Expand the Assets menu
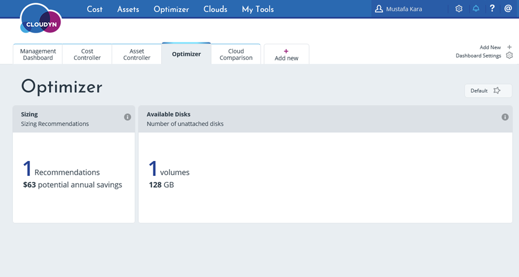The width and height of the screenshot is (519, 277). [x=128, y=9]
